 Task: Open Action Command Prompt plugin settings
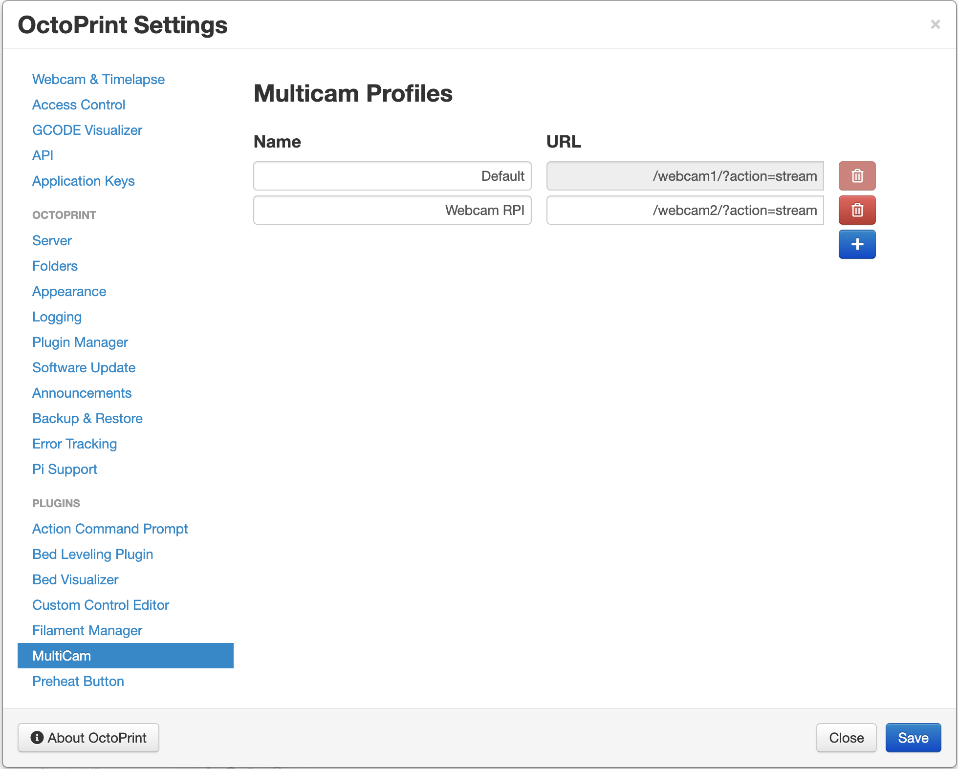click(110, 529)
